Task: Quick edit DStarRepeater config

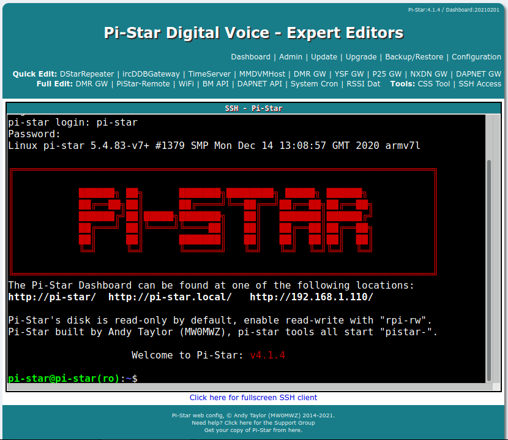Action: (87, 74)
